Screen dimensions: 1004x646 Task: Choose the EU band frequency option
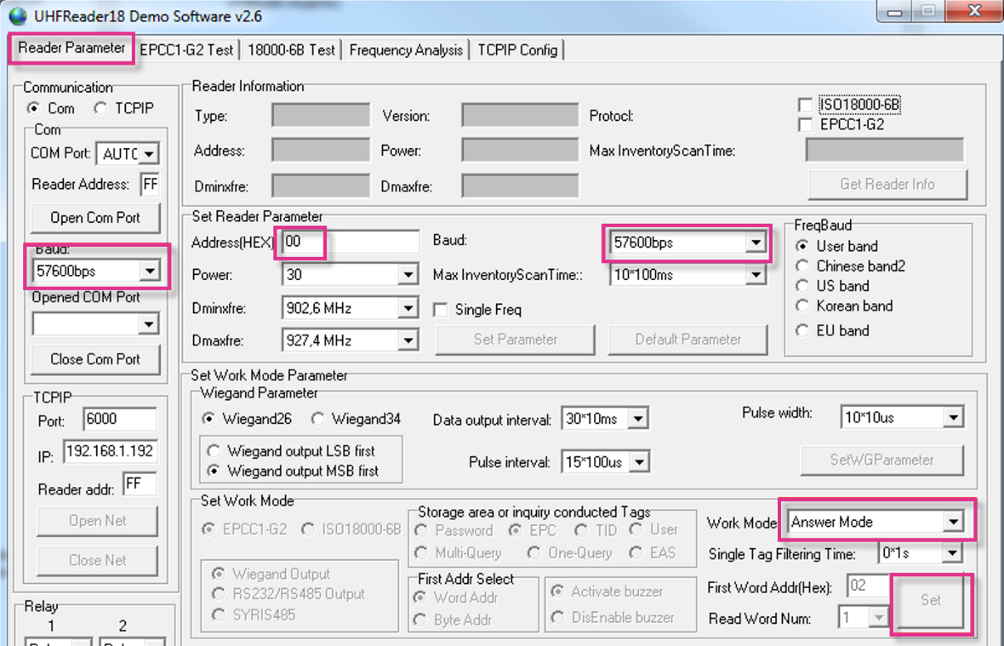coord(802,330)
